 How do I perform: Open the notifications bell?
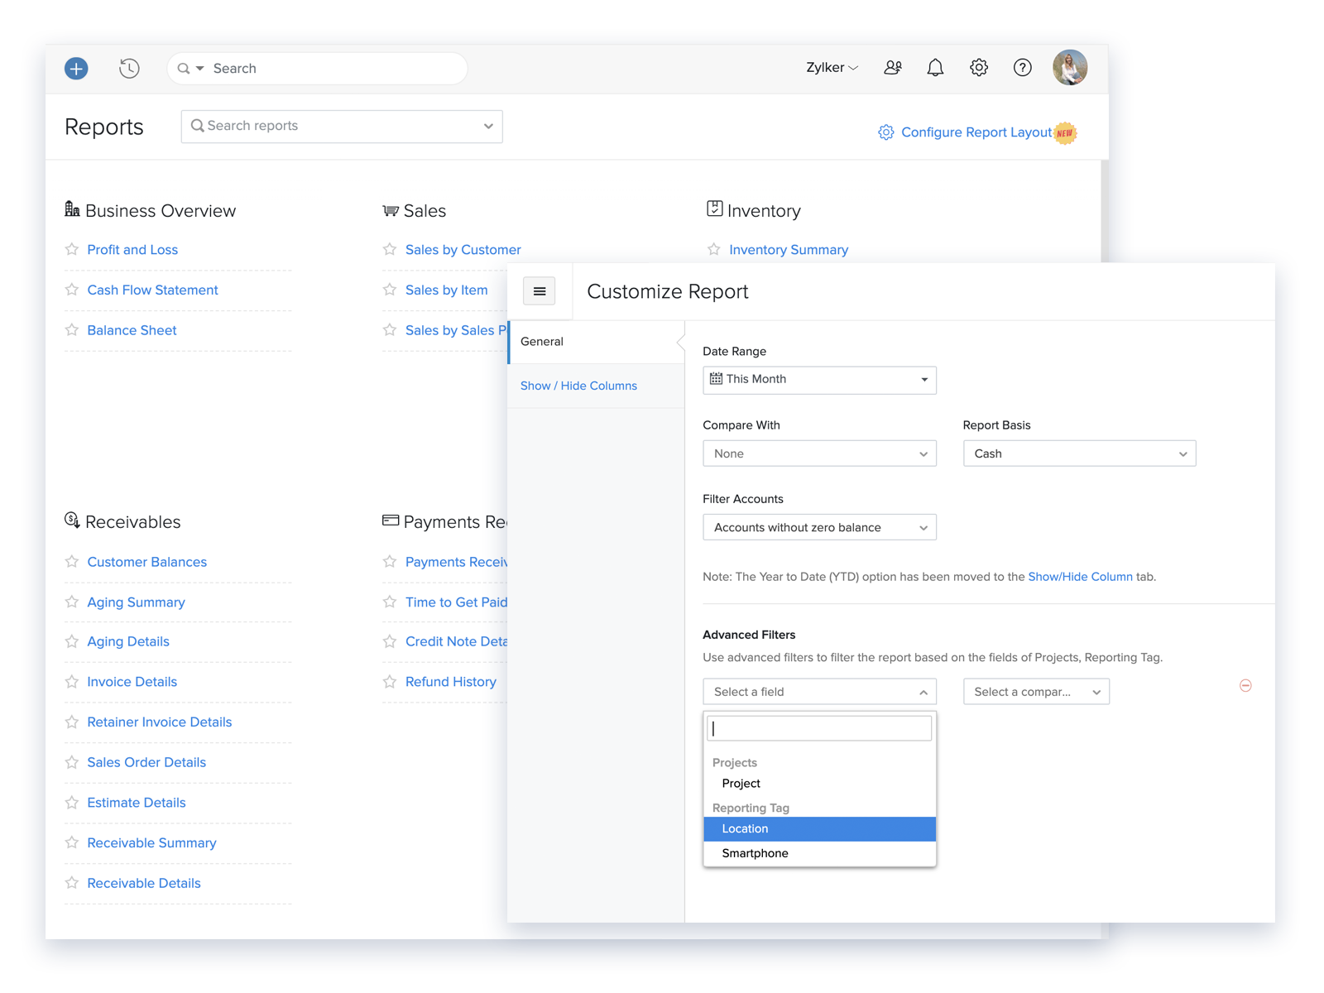pos(935,68)
